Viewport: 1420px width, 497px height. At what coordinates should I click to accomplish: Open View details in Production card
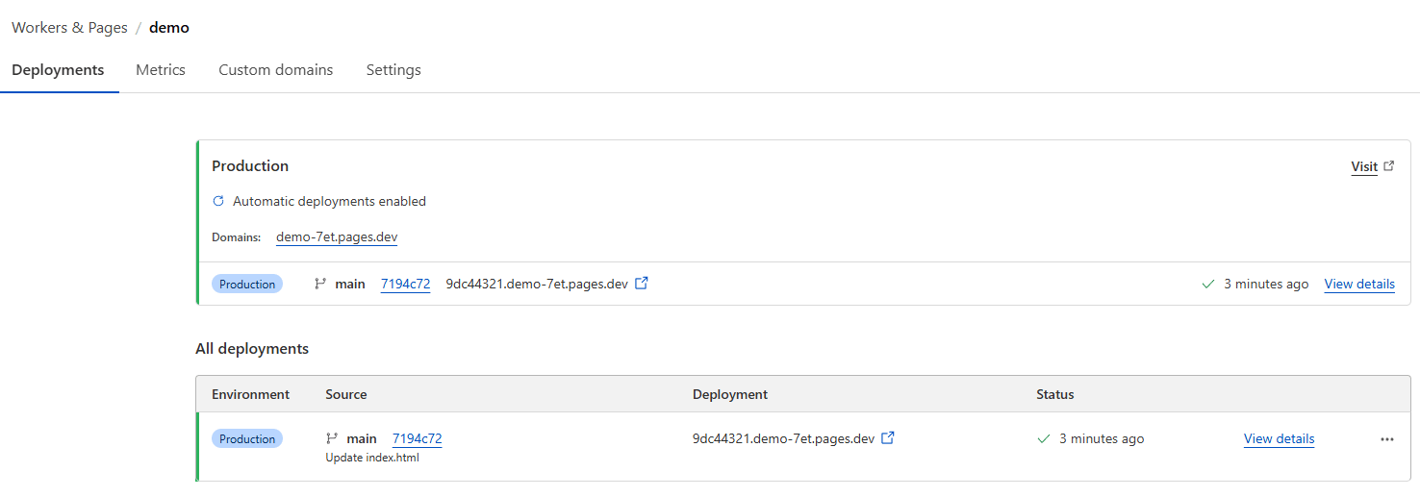pos(1359,285)
